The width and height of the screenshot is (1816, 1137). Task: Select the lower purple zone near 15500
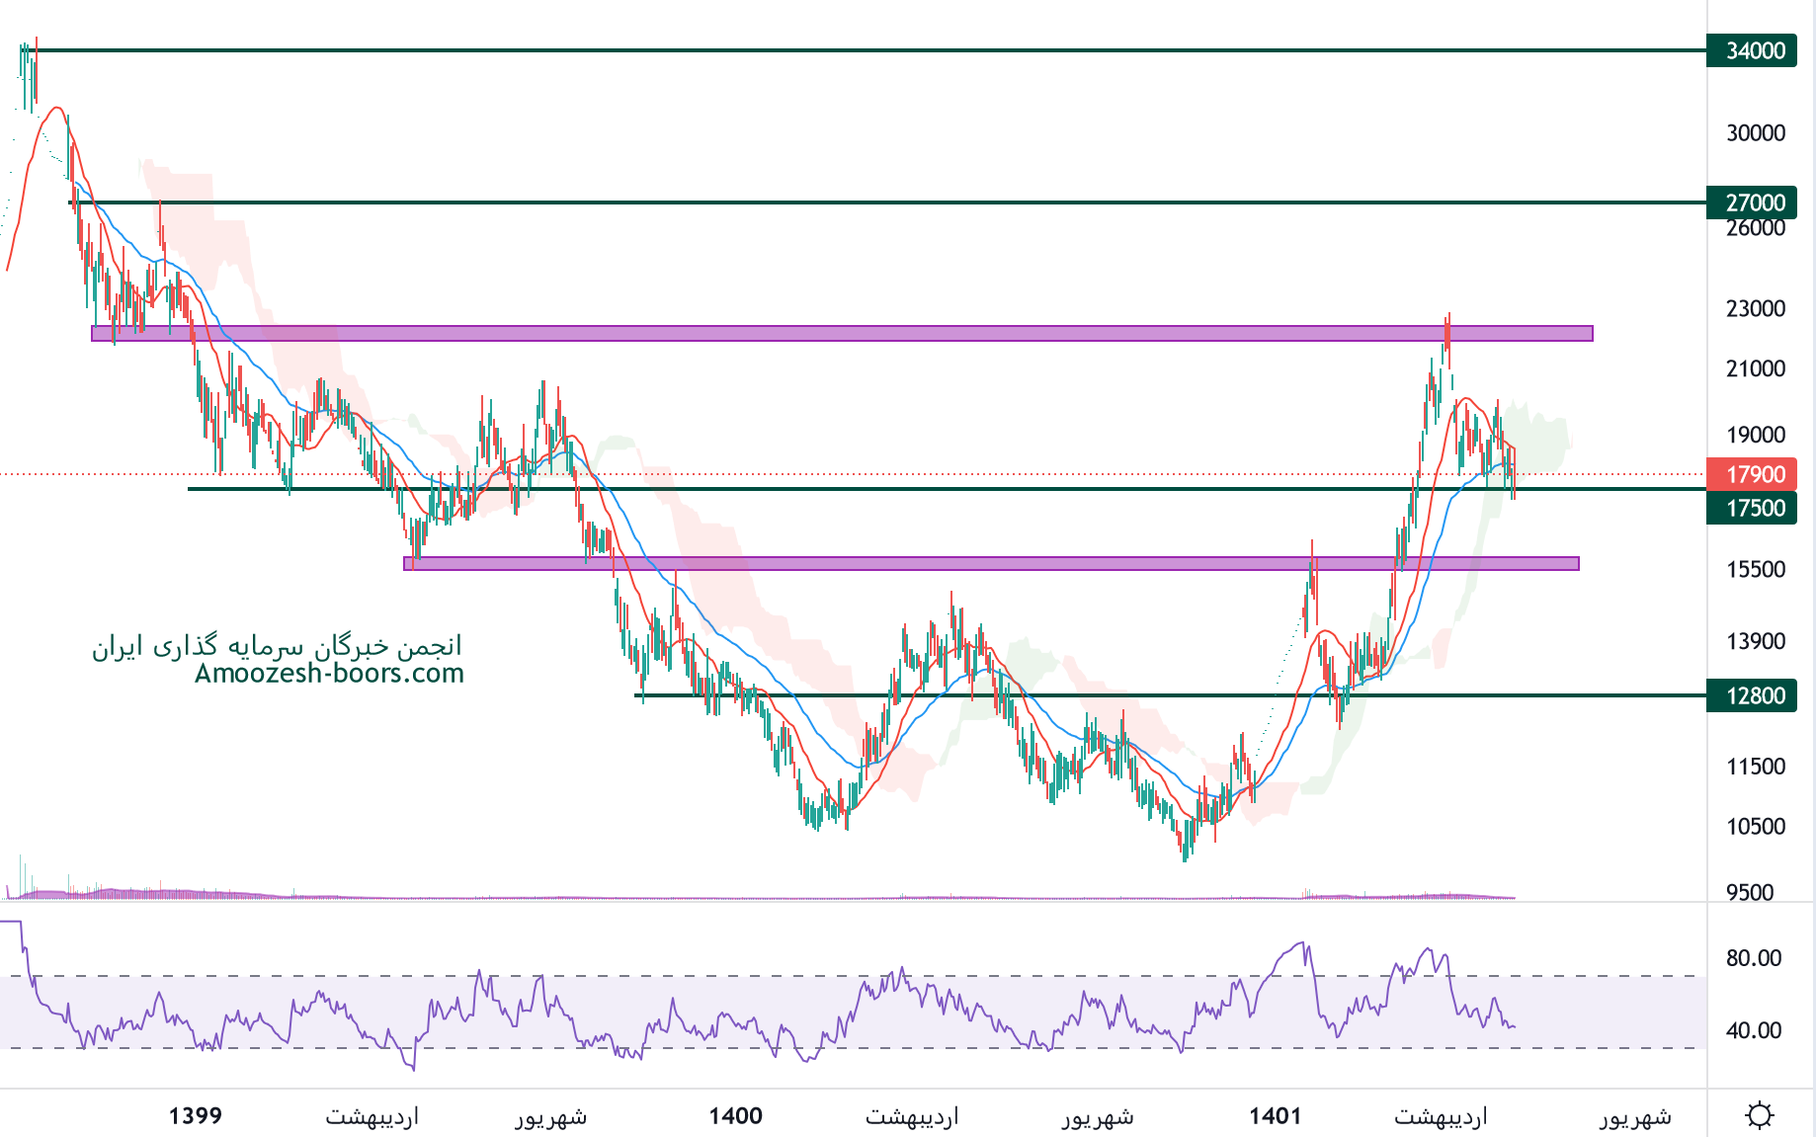point(988,563)
